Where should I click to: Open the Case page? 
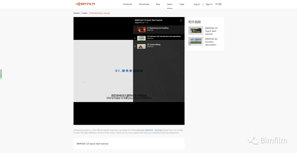(182, 4)
